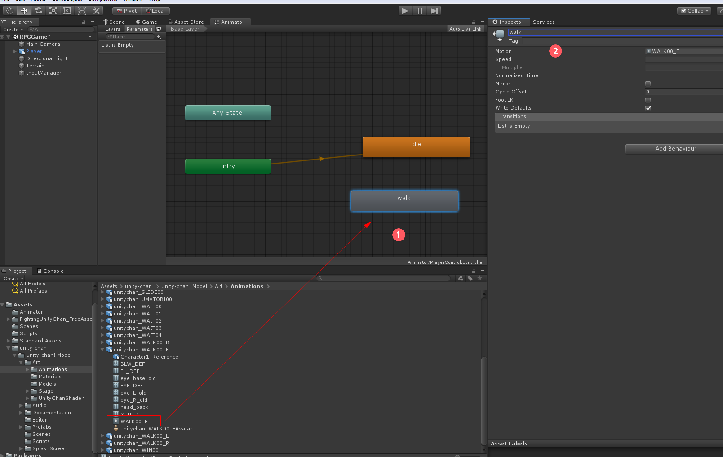Open the Project Create dropdown
723x457 pixels.
point(13,278)
